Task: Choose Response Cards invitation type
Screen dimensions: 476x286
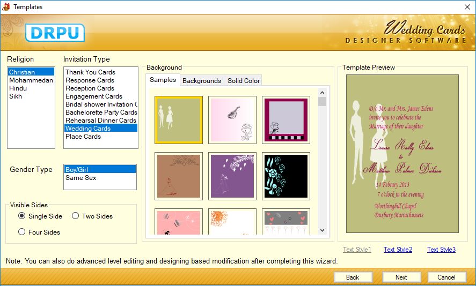Action: coord(101,80)
